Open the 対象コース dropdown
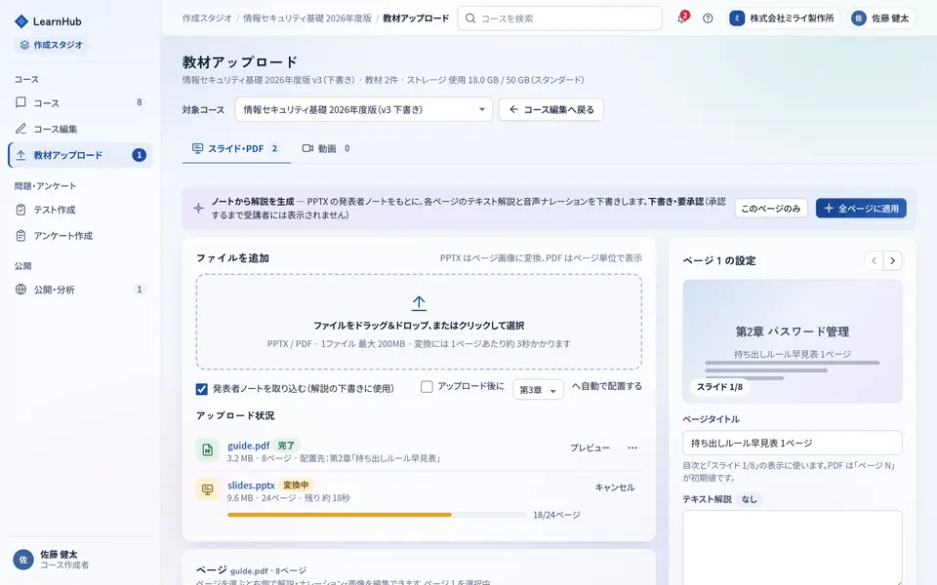Image resolution: width=937 pixels, height=585 pixels. pyautogui.click(x=363, y=109)
